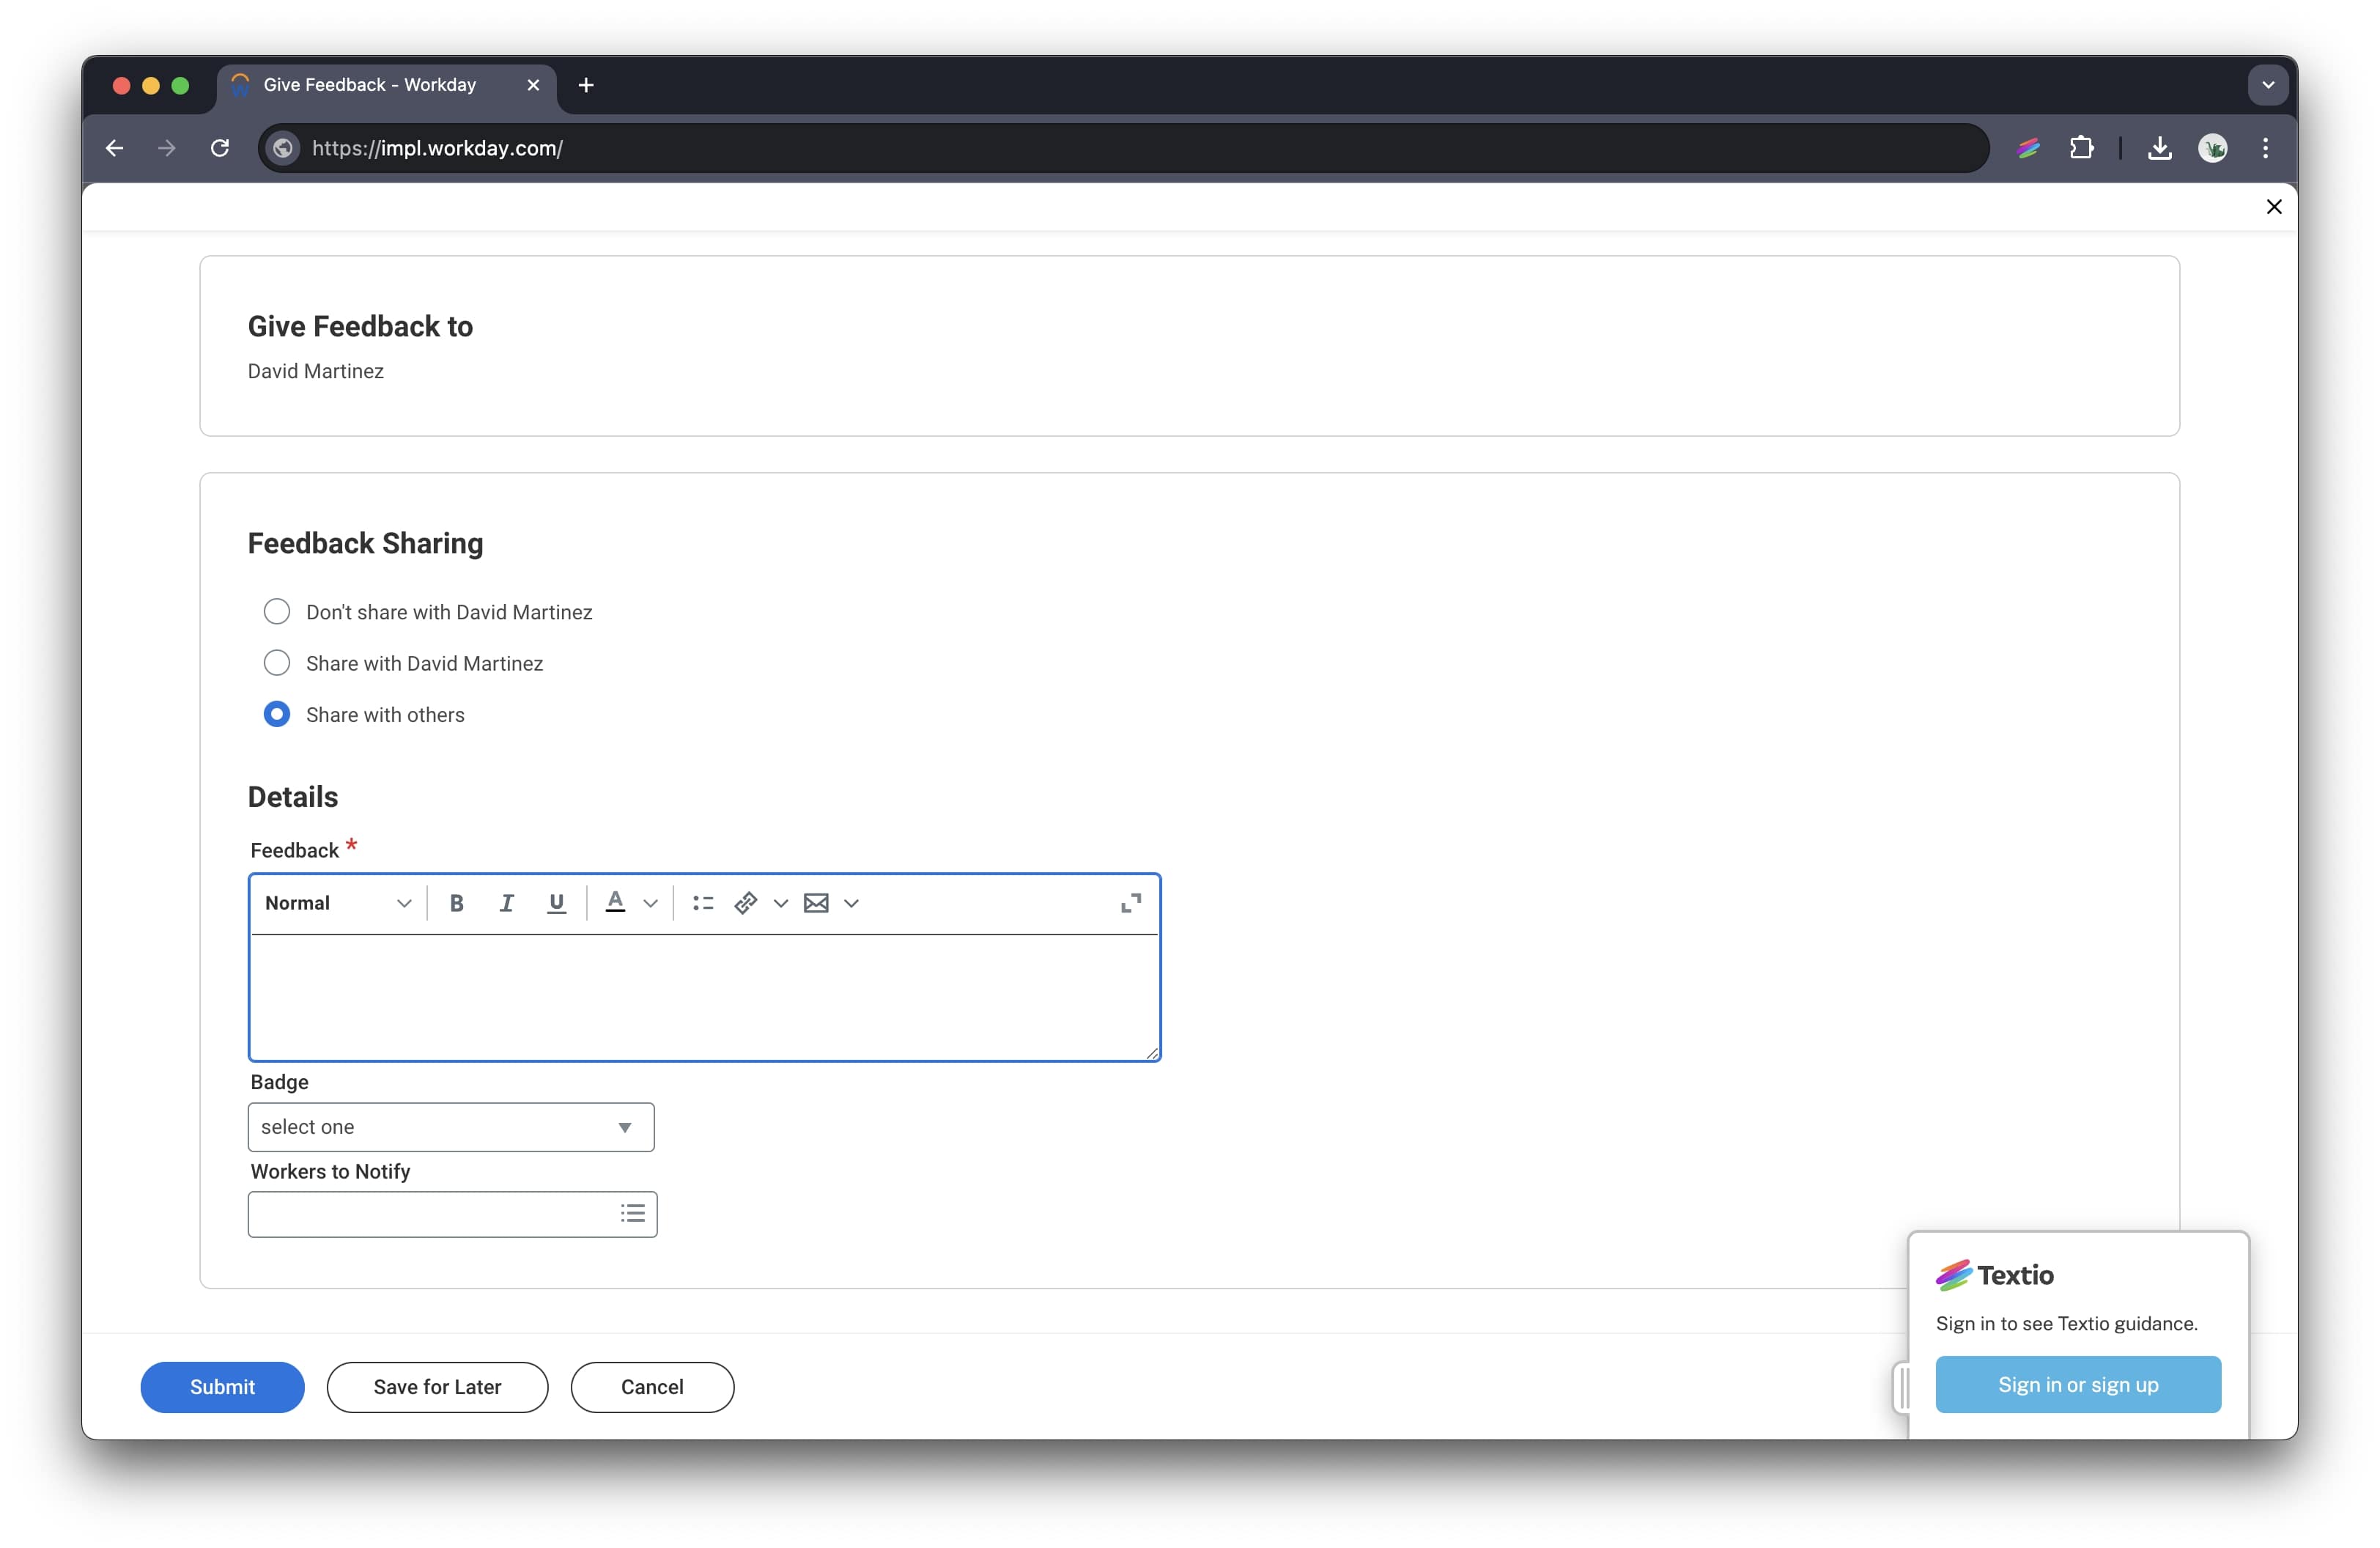The image size is (2380, 1548).
Task: Open the Workers to Notify selection list
Action: pyautogui.click(x=632, y=1213)
